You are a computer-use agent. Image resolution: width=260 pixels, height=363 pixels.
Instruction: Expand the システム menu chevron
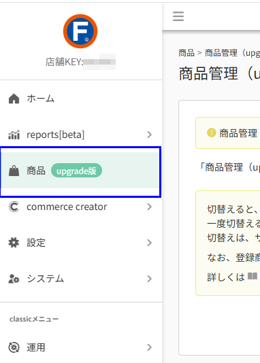tap(150, 279)
